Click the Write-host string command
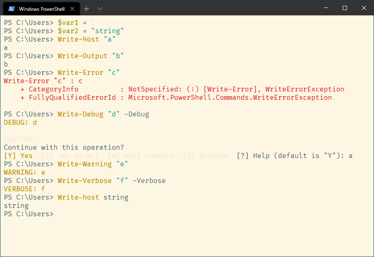Viewport: 374px width, 257px height. pos(93,198)
